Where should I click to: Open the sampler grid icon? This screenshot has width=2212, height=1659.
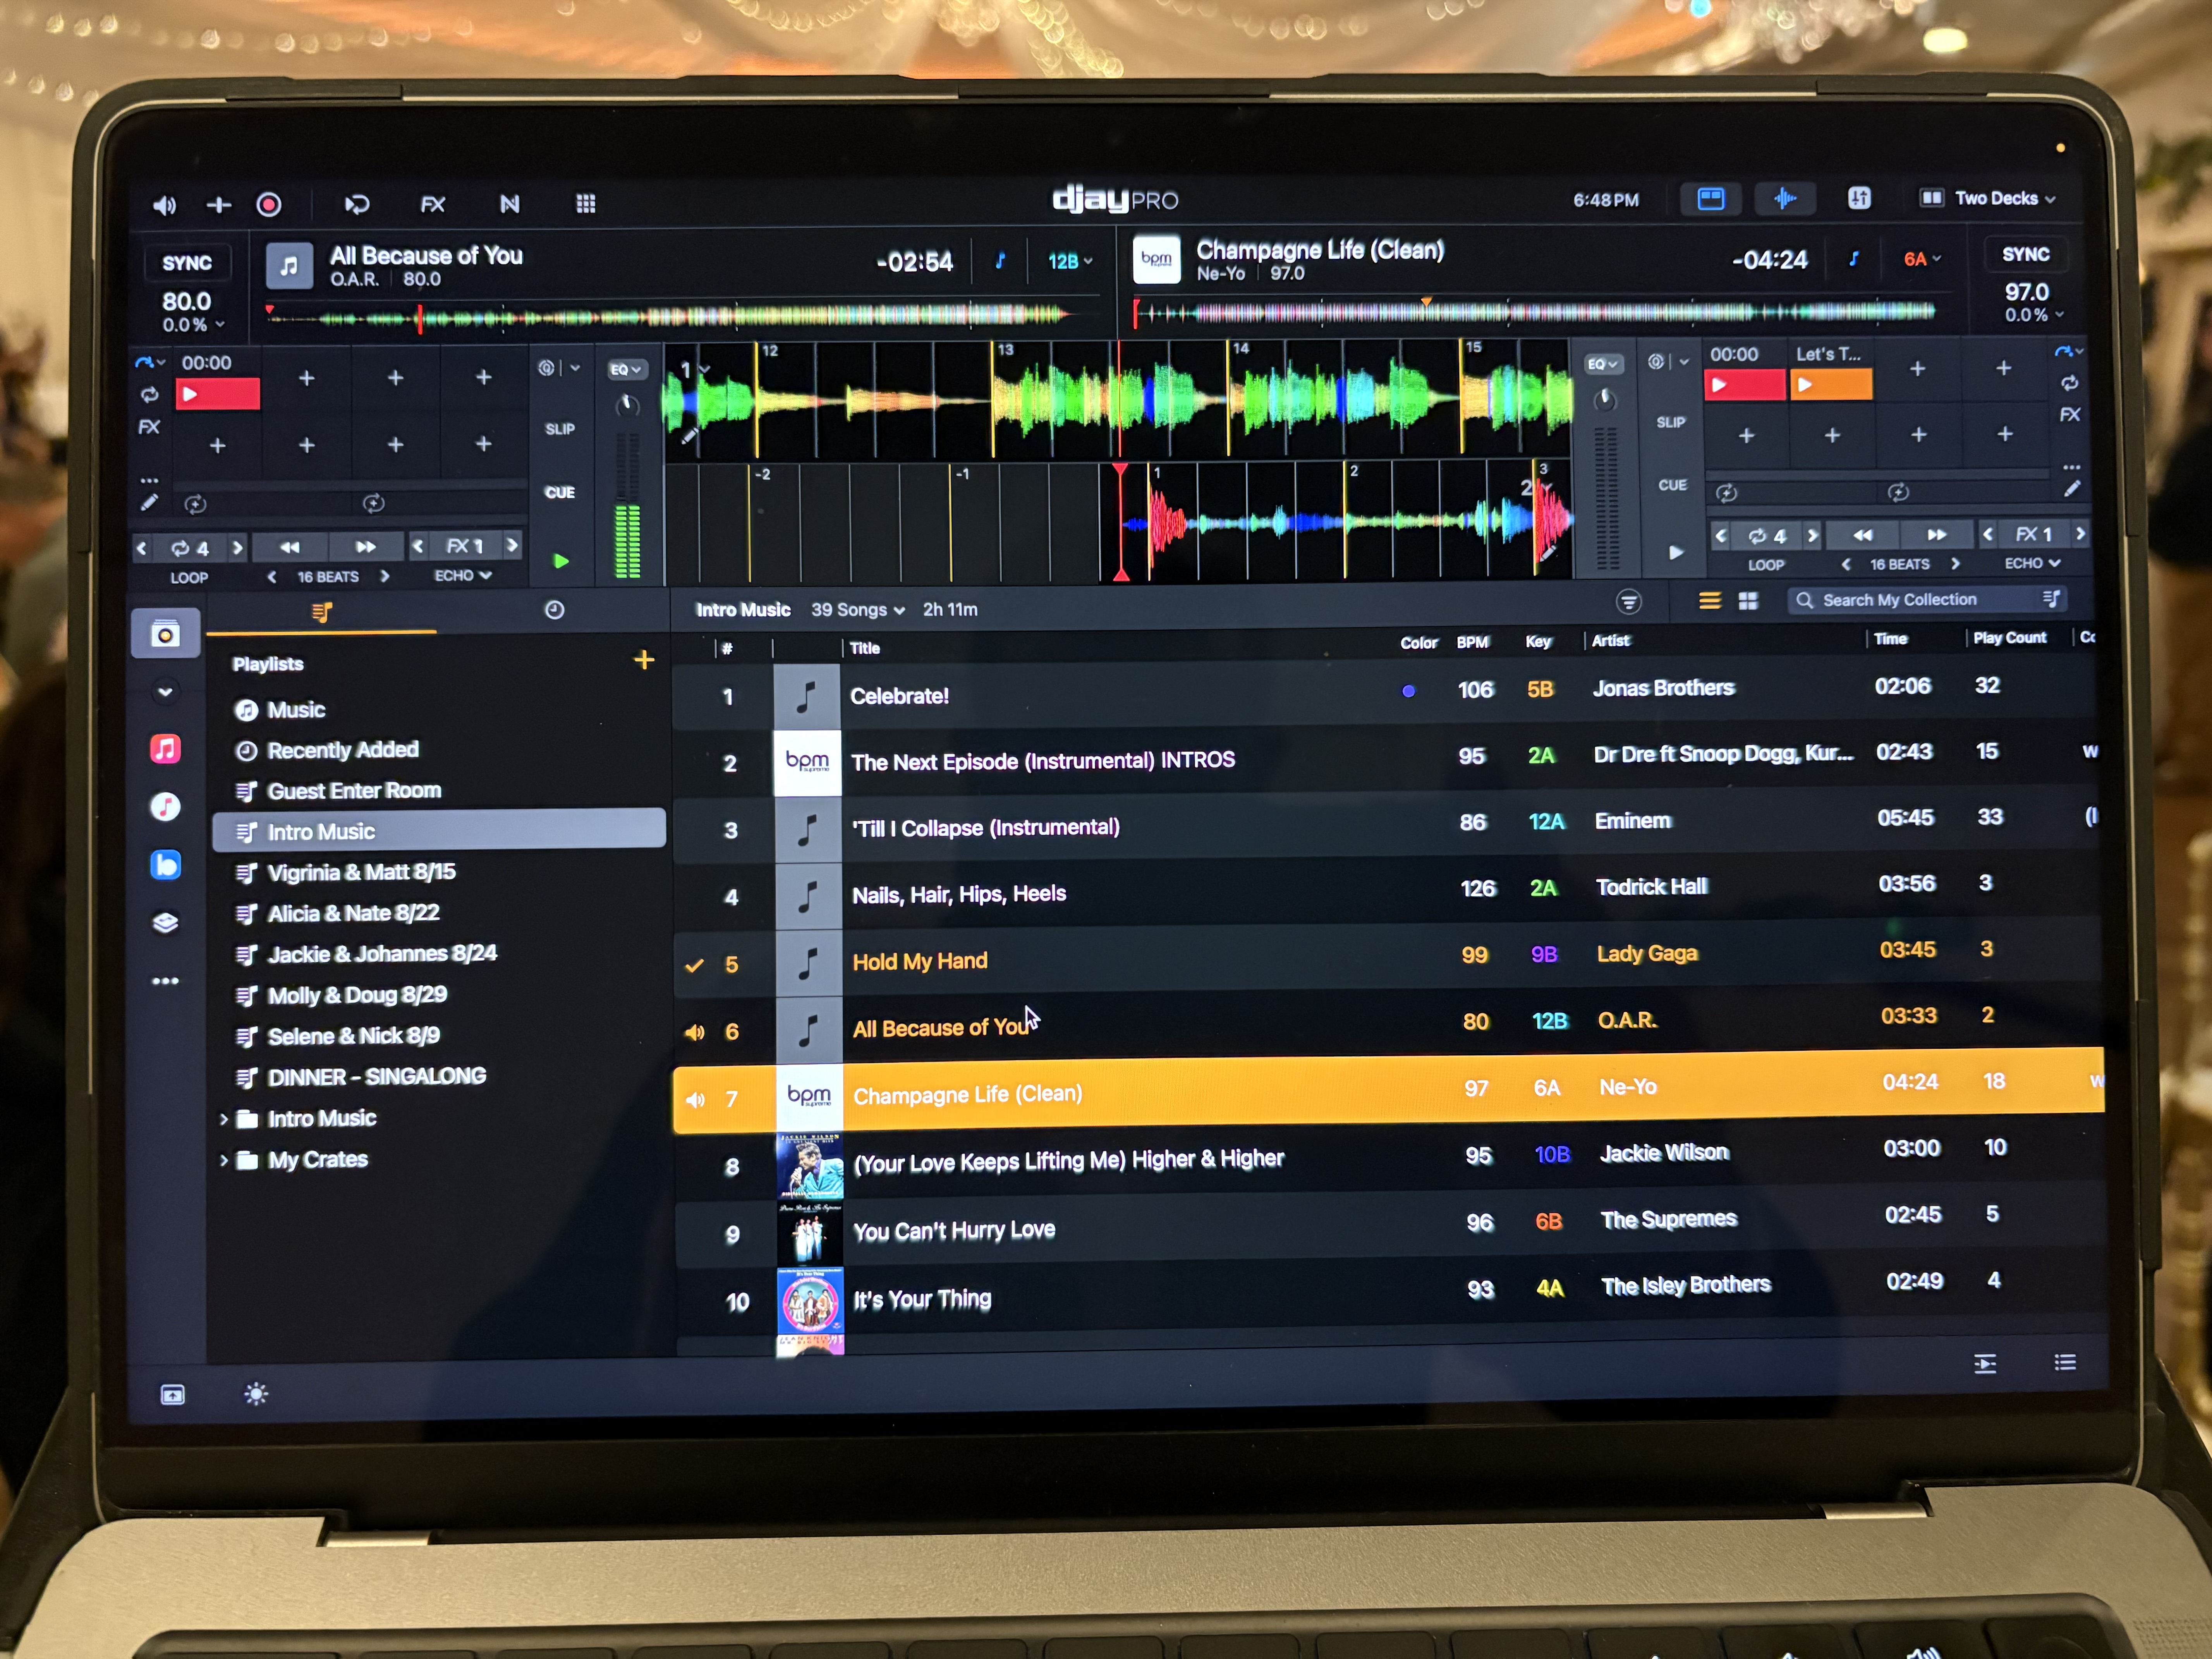(586, 204)
